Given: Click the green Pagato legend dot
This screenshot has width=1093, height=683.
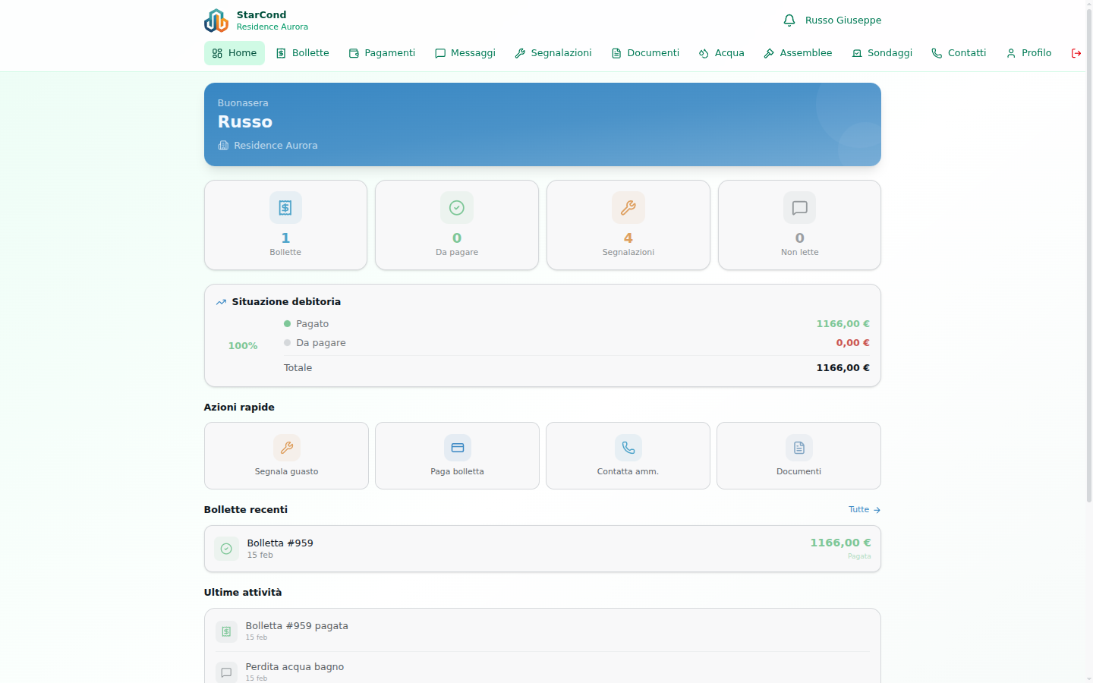Looking at the screenshot, I should pyautogui.click(x=288, y=324).
